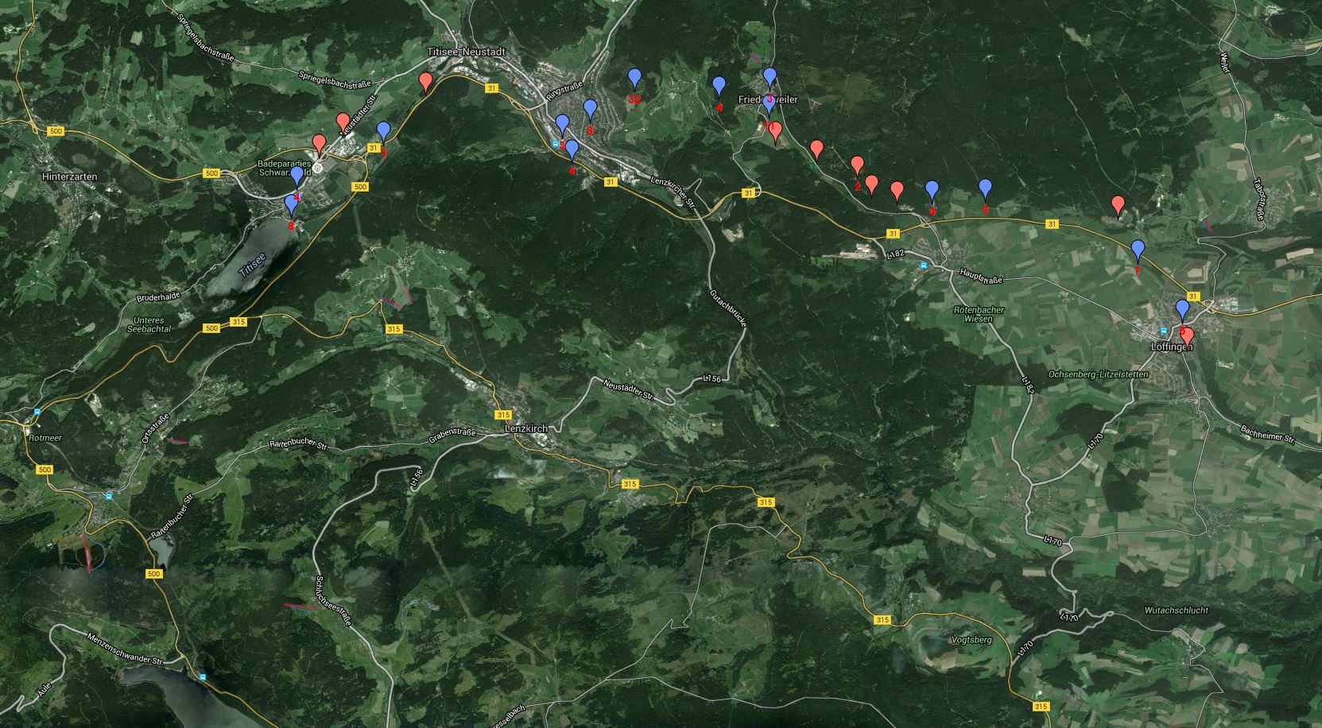
Task: Select the transit icon beside L182 road
Action: tap(922, 265)
